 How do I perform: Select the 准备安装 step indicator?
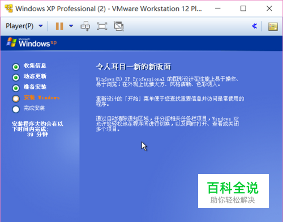pyautogui.click(x=16, y=88)
